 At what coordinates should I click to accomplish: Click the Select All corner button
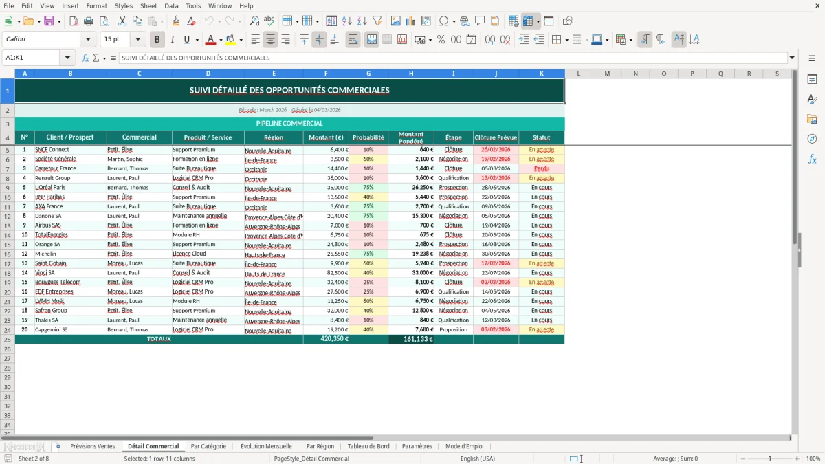8,74
